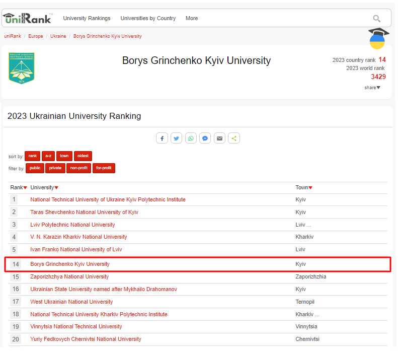Image resolution: width=398 pixels, height=351 pixels.
Task: Sort table by Town column header
Action: point(304,188)
